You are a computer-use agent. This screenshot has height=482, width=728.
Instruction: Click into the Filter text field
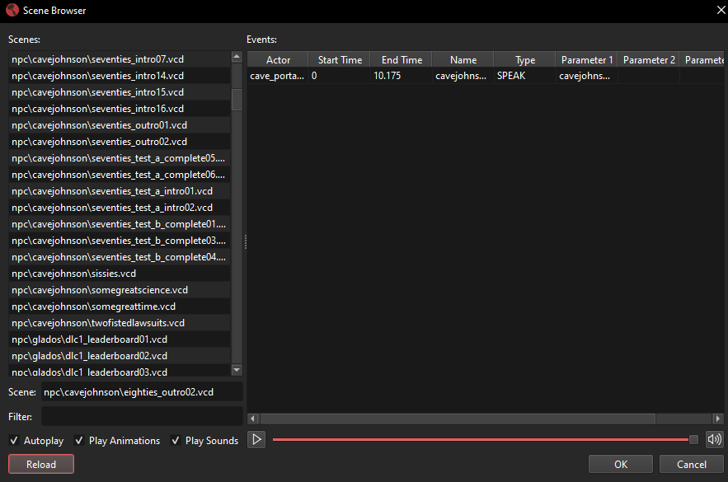[x=142, y=416]
